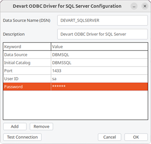151x144 pixels.
Task: Confirm with the OK button
Action: (136, 137)
